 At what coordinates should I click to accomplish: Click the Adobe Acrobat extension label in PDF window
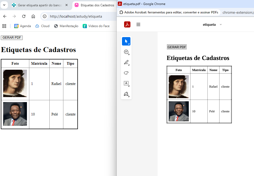pos(170,12)
